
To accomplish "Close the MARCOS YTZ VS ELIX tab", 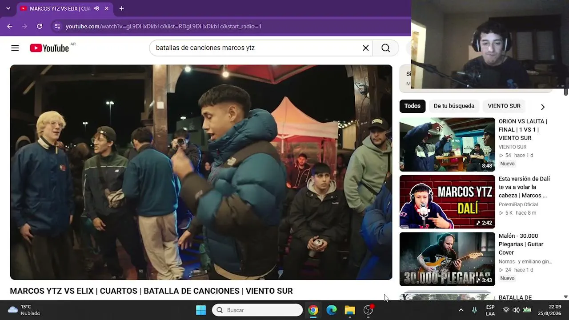I will [107, 8].
